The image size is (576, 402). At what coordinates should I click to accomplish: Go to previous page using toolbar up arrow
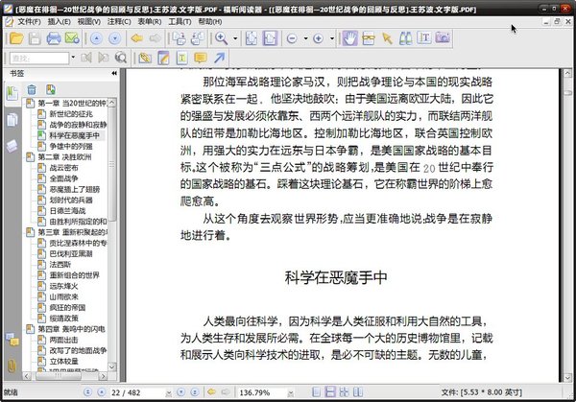(96, 38)
